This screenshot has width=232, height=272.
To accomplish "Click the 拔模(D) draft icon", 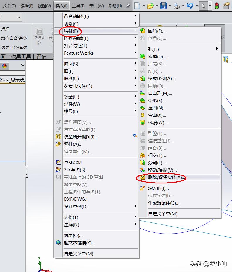I will pyautogui.click(x=143, y=56).
